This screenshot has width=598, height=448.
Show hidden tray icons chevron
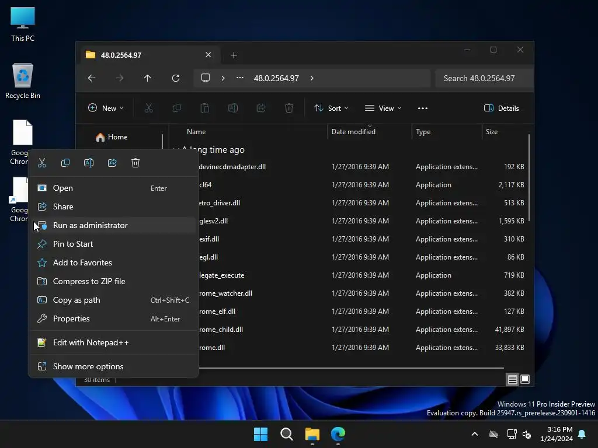[475, 434]
